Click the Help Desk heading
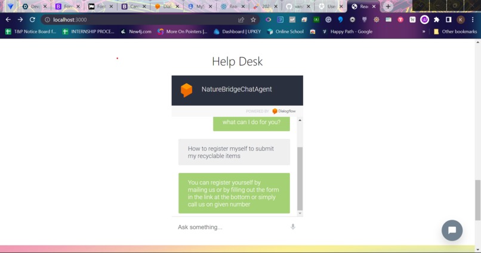 [237, 61]
